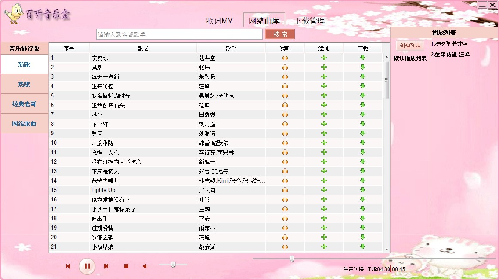Stop playback with the square button
Screen dimensions: 499x280
pyautogui.click(x=126, y=266)
